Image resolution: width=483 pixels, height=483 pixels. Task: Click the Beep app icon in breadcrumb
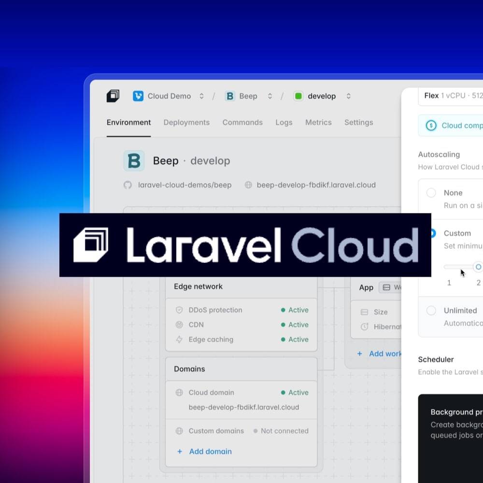pyautogui.click(x=229, y=96)
